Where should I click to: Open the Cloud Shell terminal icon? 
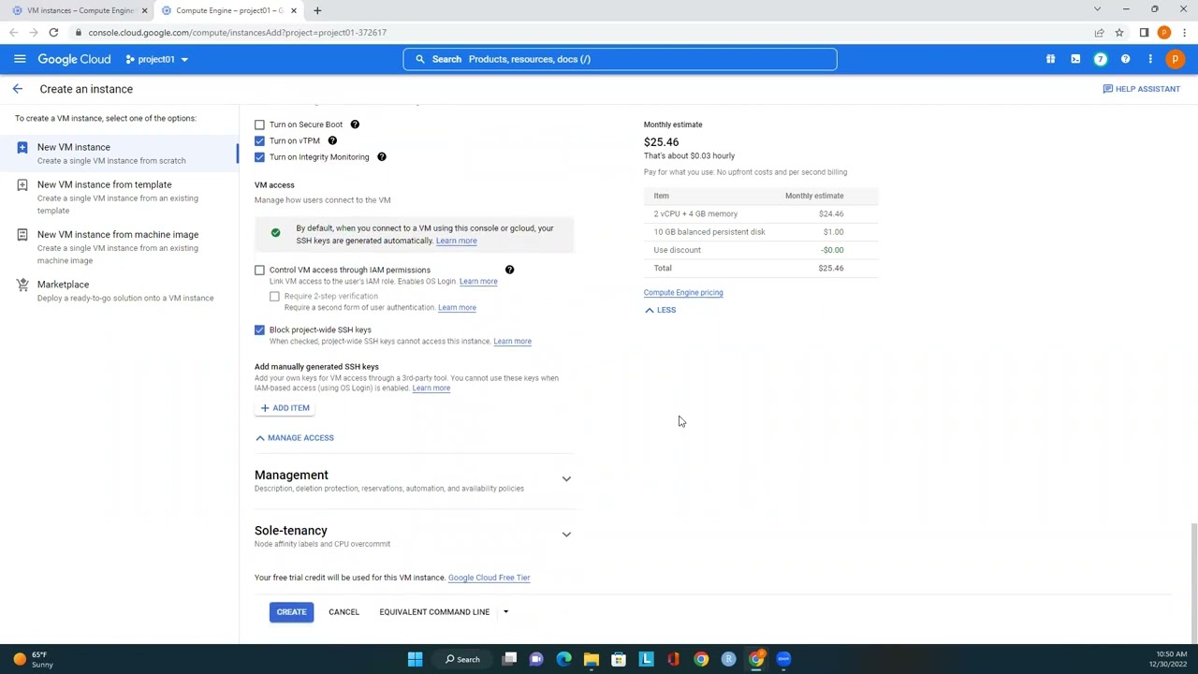click(x=1075, y=59)
